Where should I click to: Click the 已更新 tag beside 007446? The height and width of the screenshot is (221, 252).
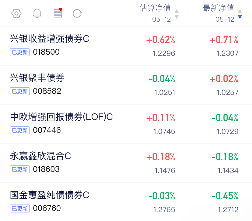tap(20, 130)
